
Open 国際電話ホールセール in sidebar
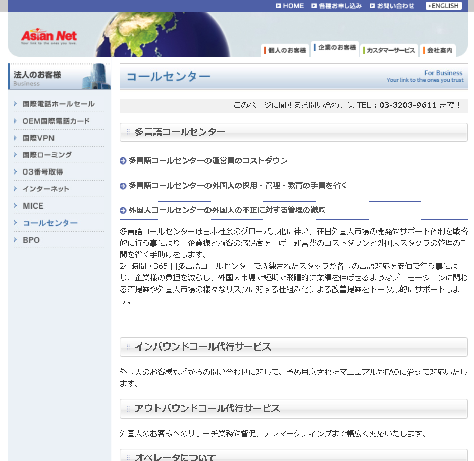[59, 104]
